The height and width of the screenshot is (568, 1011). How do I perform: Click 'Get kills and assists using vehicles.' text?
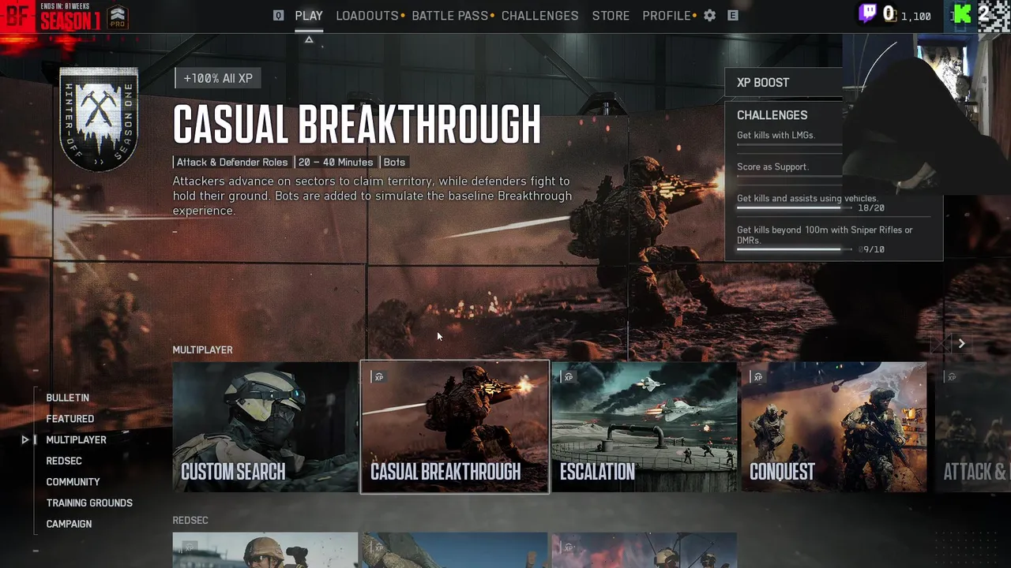point(807,199)
